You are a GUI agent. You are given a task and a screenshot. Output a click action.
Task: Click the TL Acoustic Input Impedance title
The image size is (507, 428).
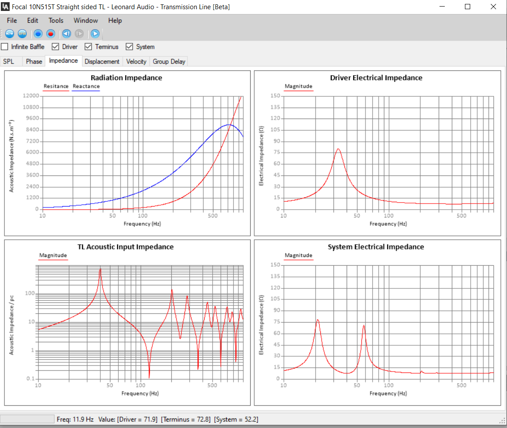[x=125, y=247]
